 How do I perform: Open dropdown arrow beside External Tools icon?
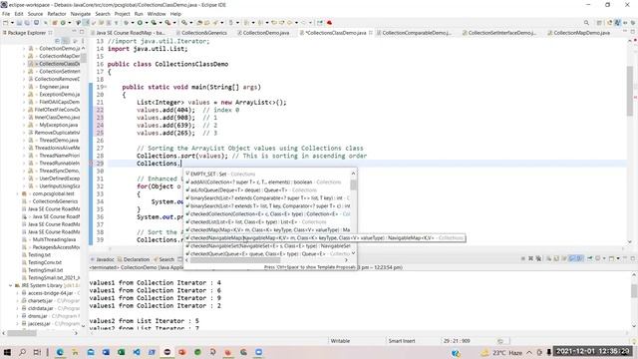tap(174, 23)
